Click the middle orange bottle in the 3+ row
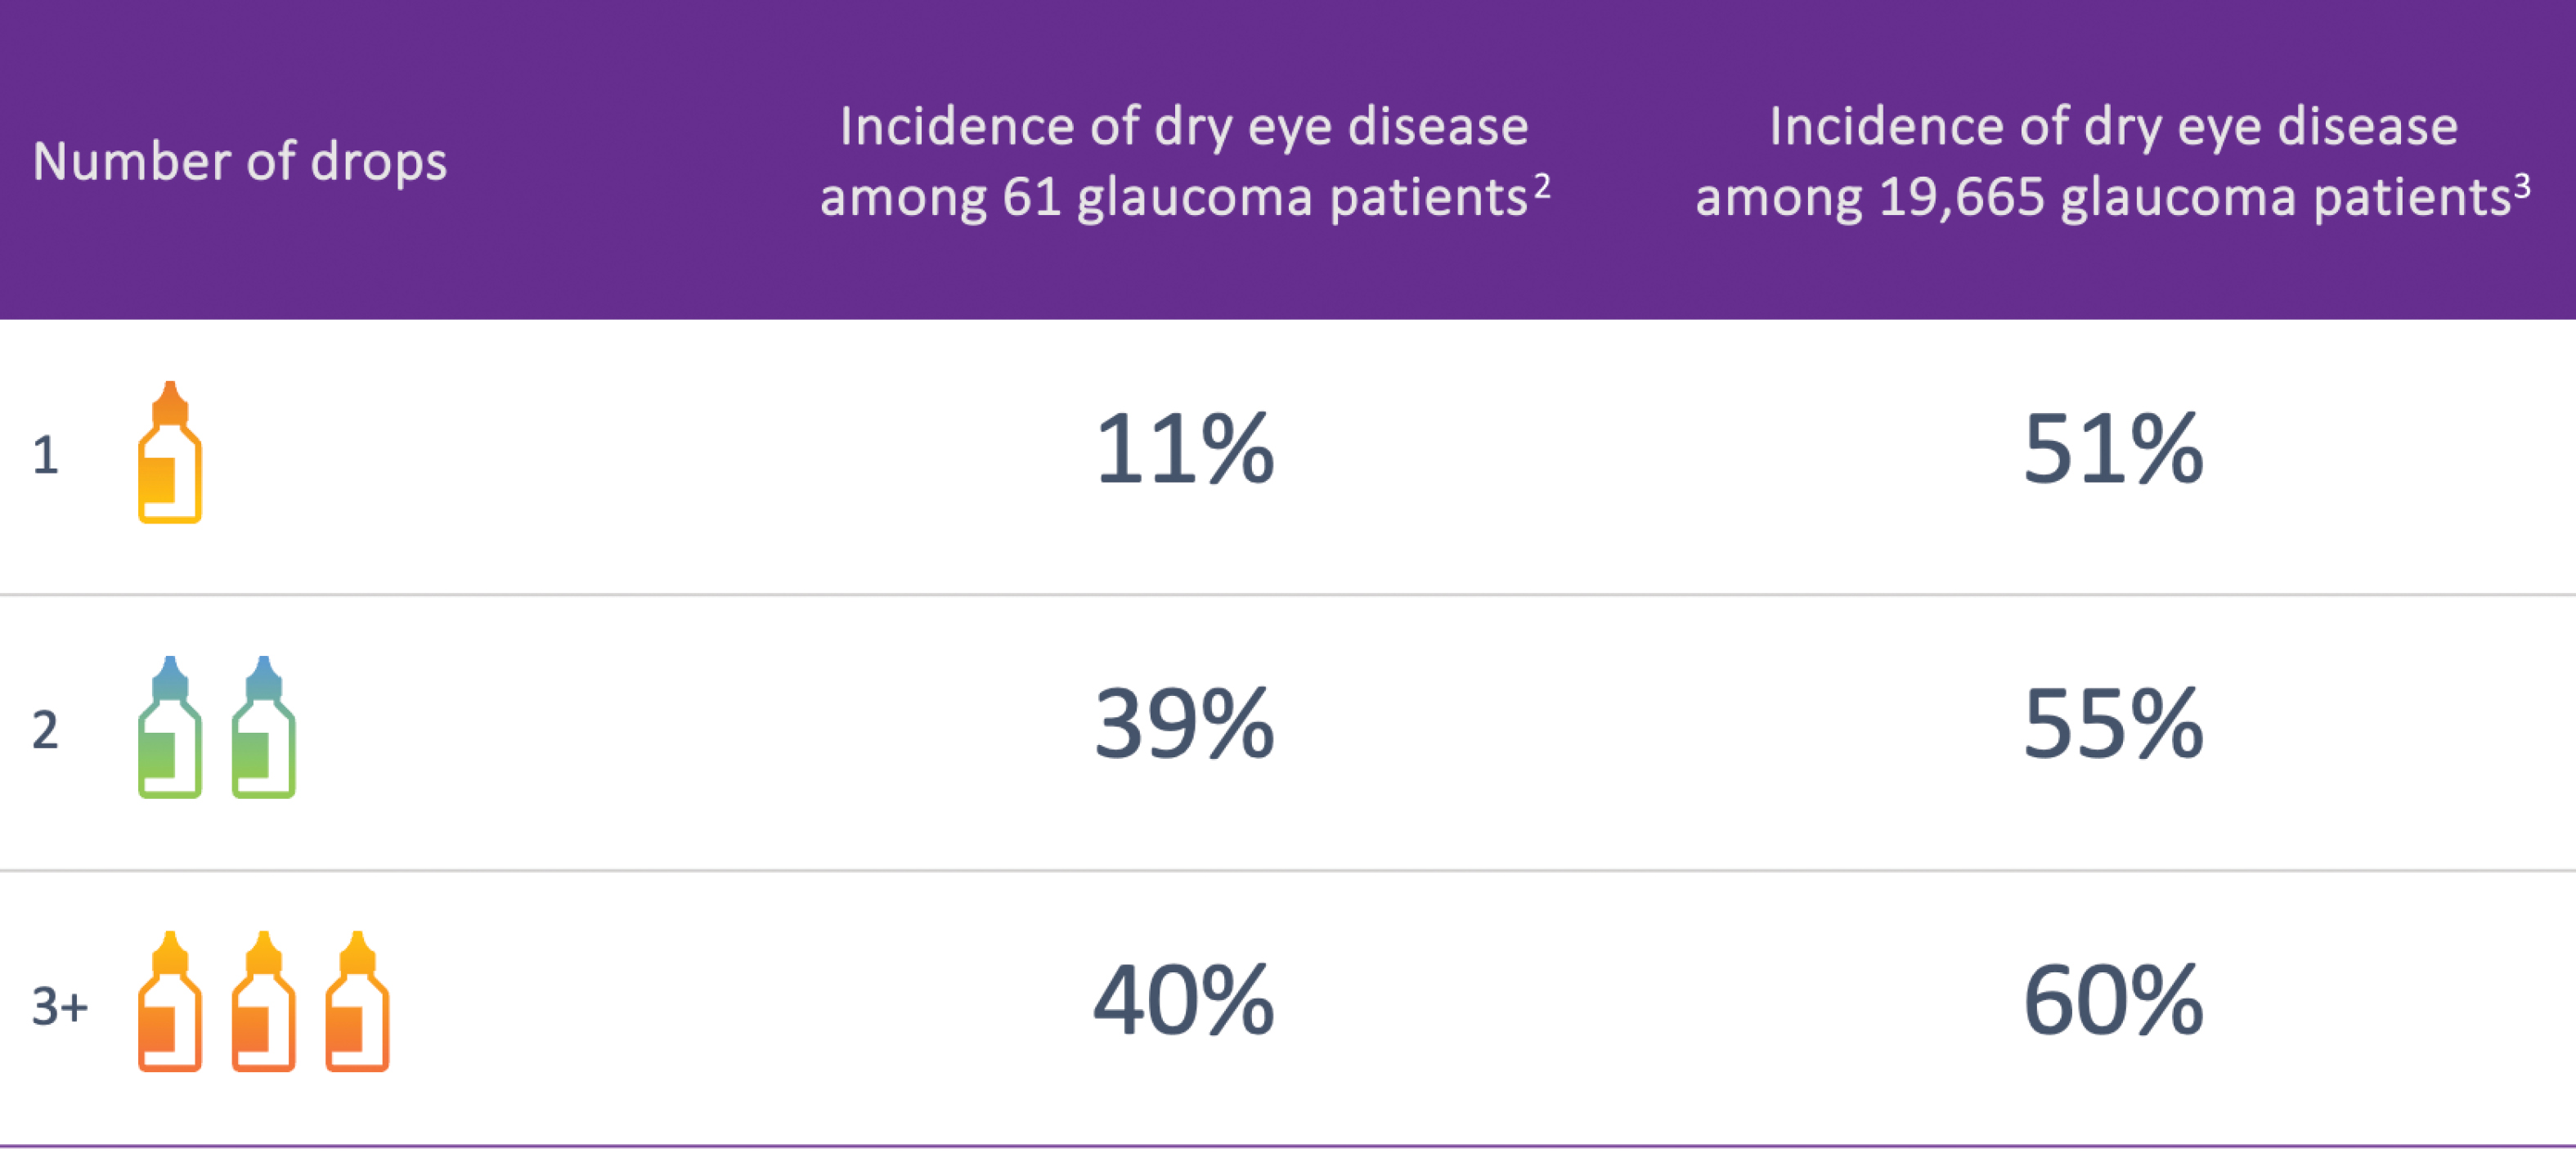The height and width of the screenshot is (1158, 2576). (x=263, y=1002)
